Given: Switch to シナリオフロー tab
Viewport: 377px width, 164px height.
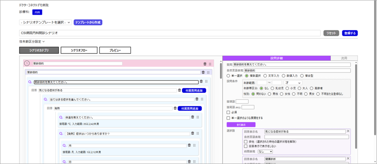Looking at the screenshot, I should 79,50.
